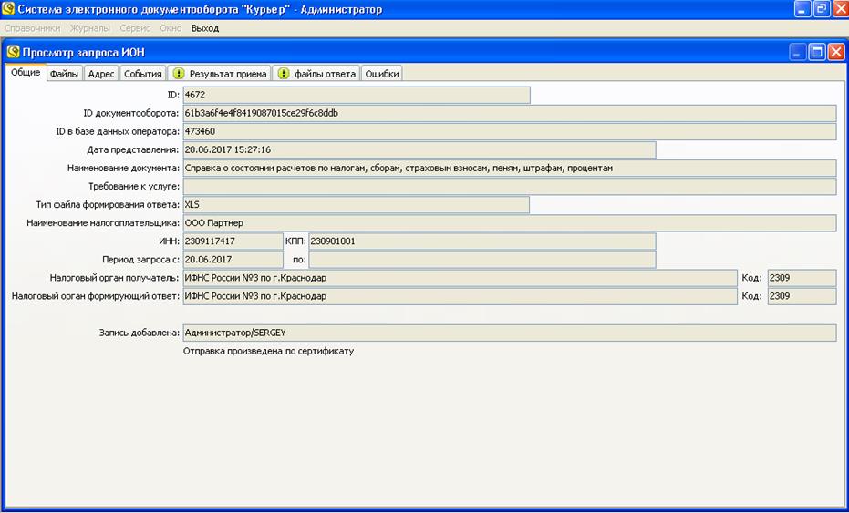This screenshot has height=513, width=849.
Task: Switch to the Адрес tab
Action: coord(101,74)
